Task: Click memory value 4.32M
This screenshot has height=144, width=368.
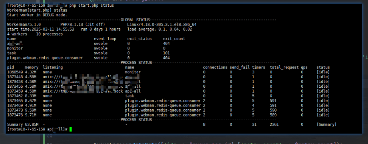Action: 30,72
